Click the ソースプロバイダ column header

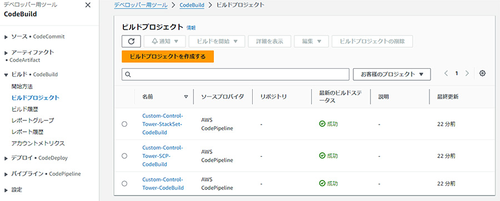pyautogui.click(x=223, y=97)
